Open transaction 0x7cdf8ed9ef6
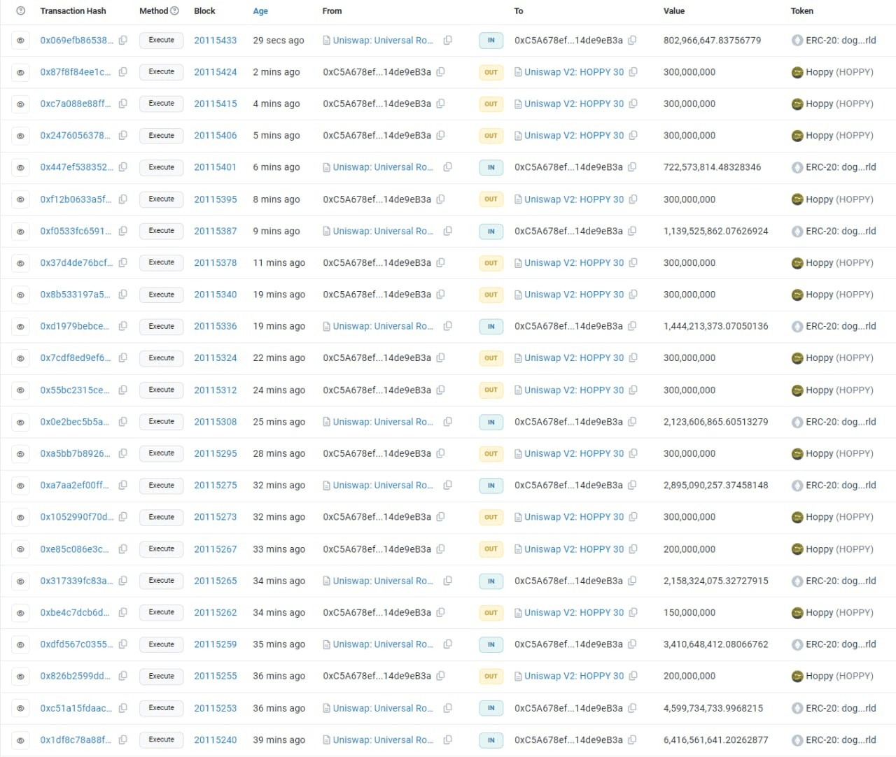Screen dimensions: 896x757 [x=76, y=358]
